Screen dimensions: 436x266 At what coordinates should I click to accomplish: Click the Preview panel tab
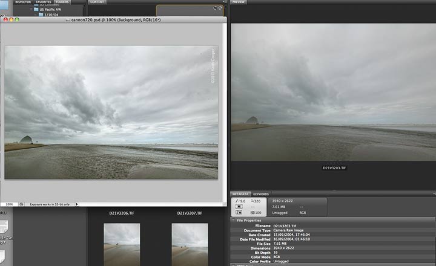239,2
